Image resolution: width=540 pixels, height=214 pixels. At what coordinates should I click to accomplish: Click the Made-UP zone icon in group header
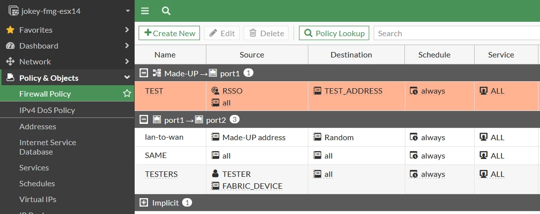click(157, 73)
